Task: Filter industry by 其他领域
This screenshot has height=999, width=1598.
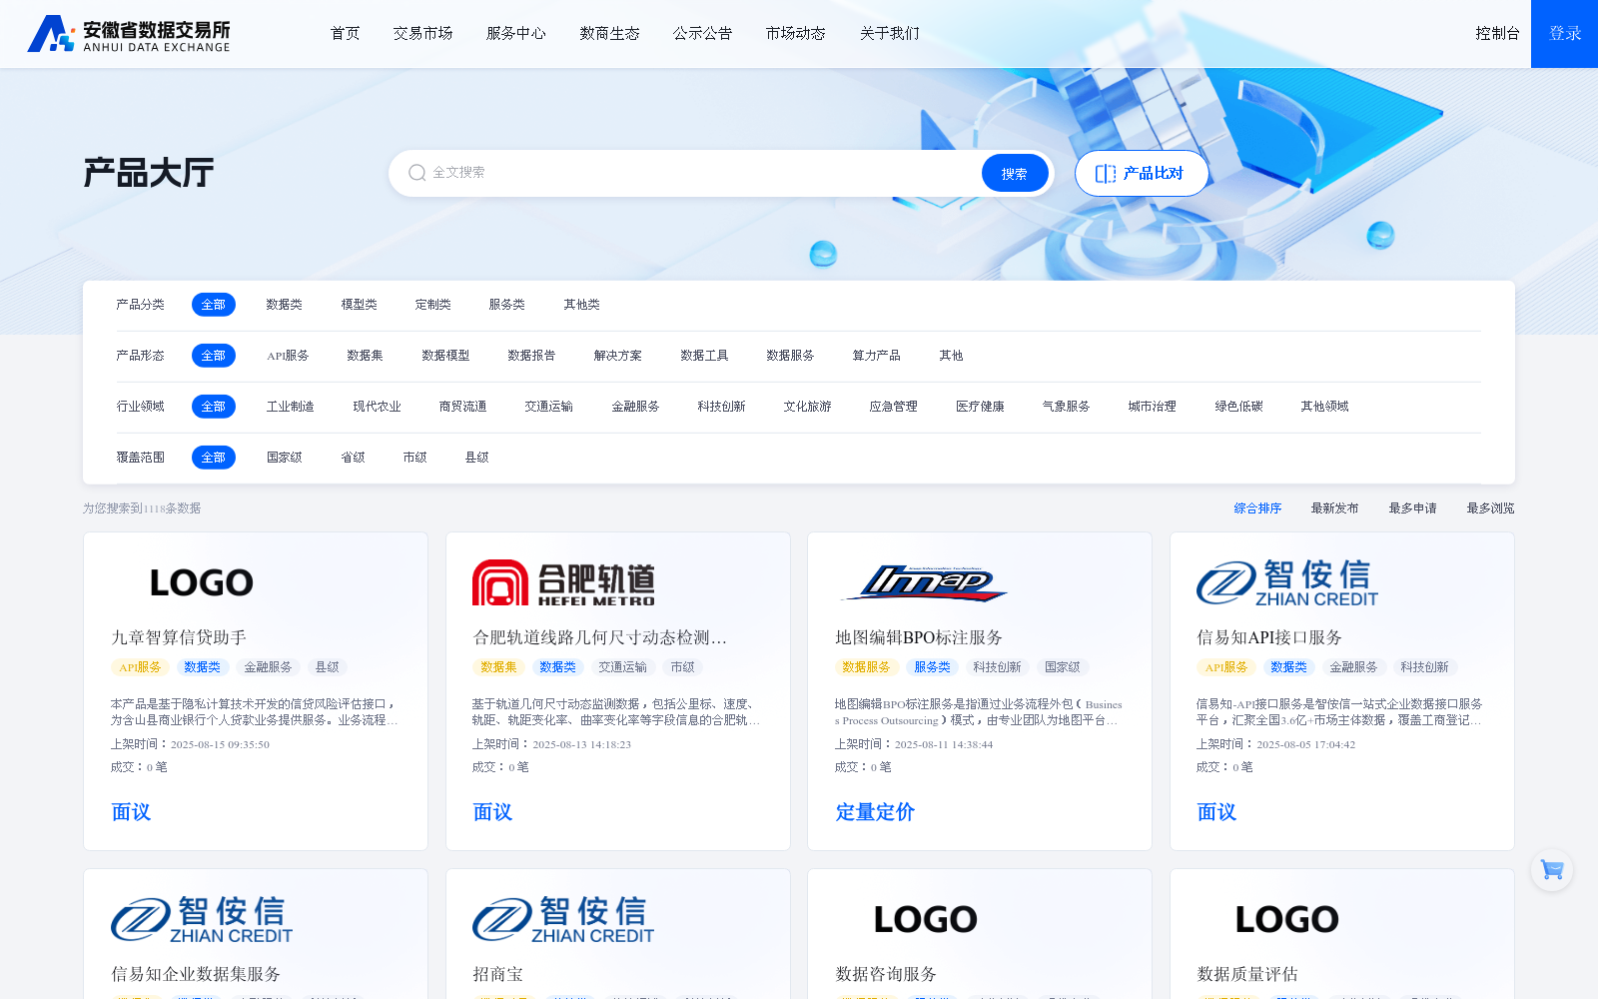Action: [x=1325, y=407]
